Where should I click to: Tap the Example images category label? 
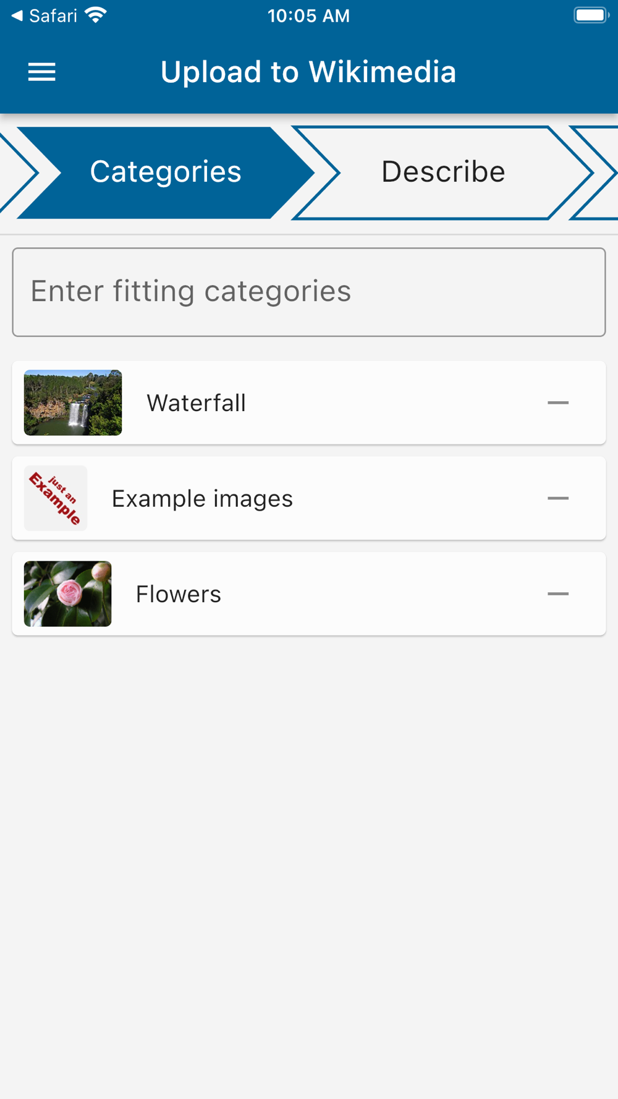pyautogui.click(x=202, y=498)
